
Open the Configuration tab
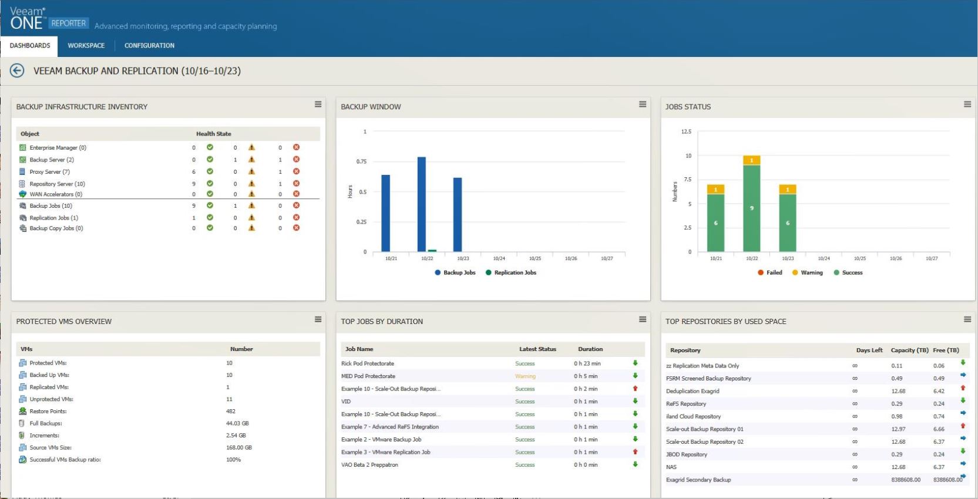[x=149, y=46]
